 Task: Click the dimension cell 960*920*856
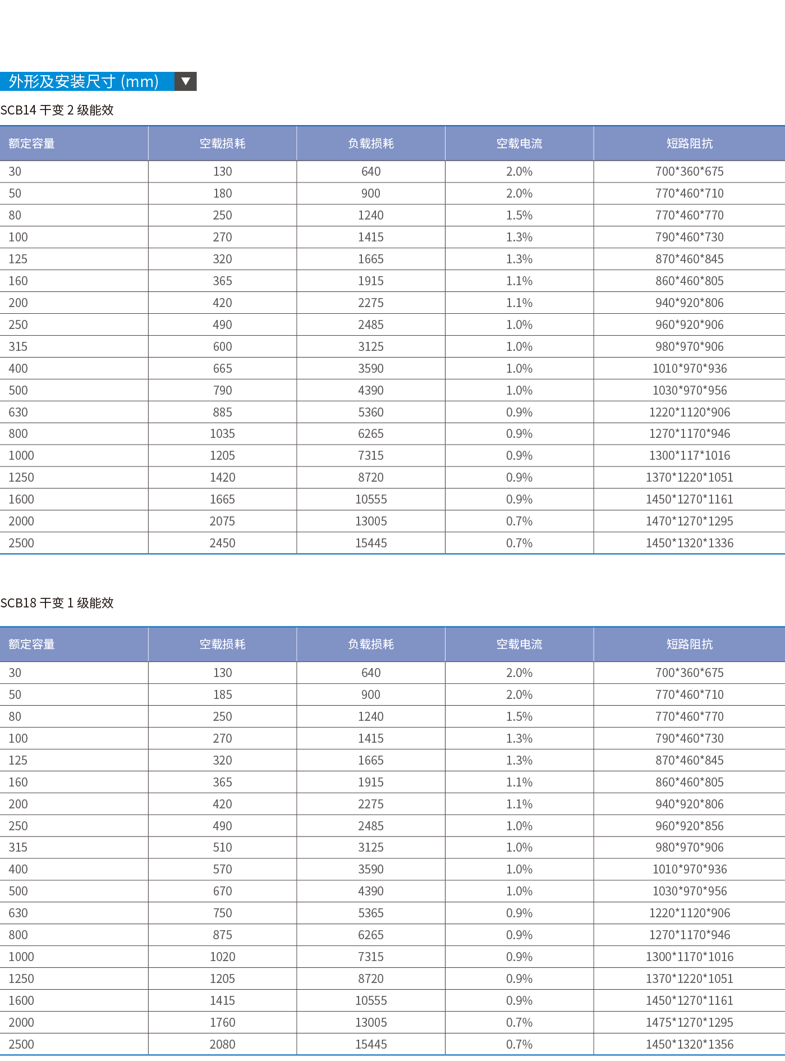(689, 826)
